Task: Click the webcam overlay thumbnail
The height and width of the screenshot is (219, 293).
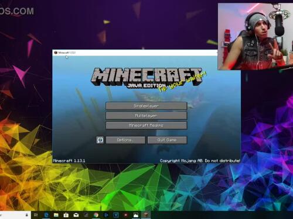Action: click(255, 36)
